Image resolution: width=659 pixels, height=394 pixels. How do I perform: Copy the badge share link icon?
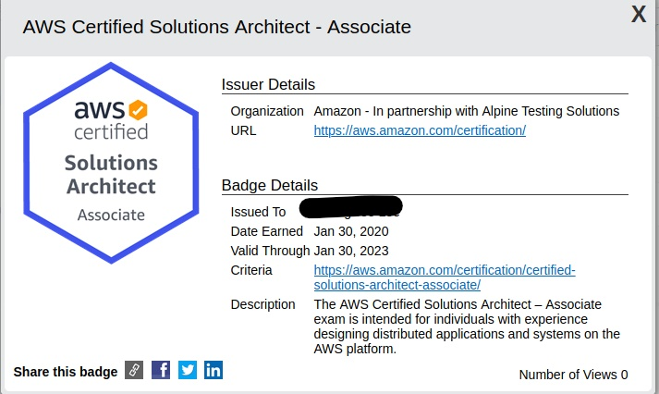134,370
